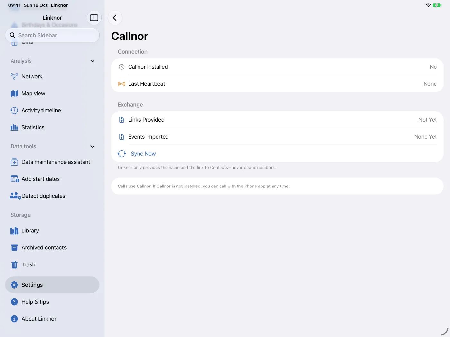Click the Wi-Fi status icon

(x=428, y=5)
